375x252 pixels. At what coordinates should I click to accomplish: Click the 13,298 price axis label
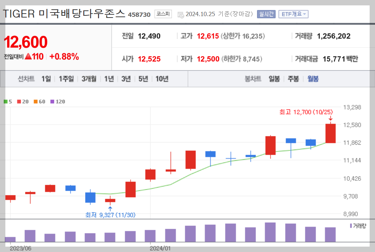pos(352,107)
